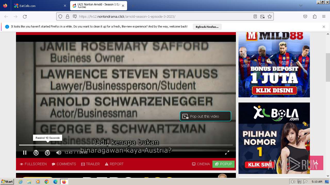
Task: Switch to EatCells.com tab
Action: 40,6
